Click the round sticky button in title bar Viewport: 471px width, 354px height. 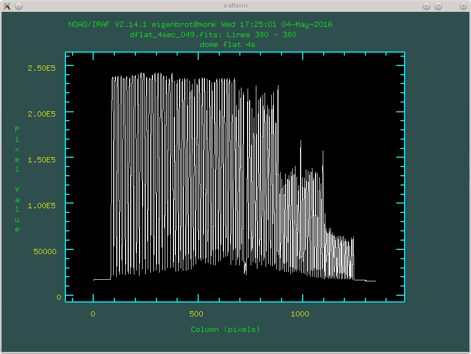tap(19, 6)
